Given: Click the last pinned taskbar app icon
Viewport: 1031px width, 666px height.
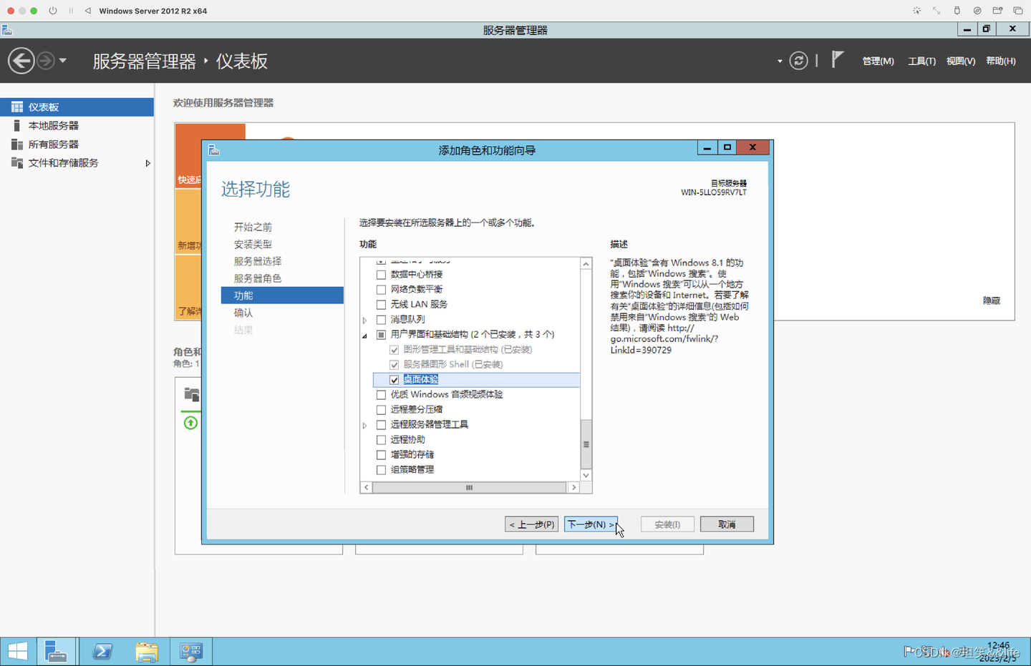Looking at the screenshot, I should [191, 652].
